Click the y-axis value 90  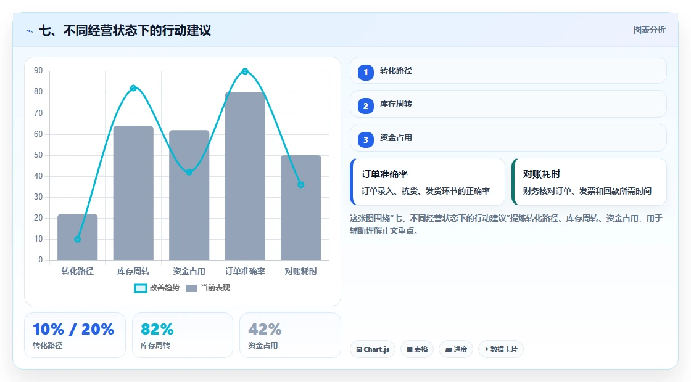pos(38,71)
